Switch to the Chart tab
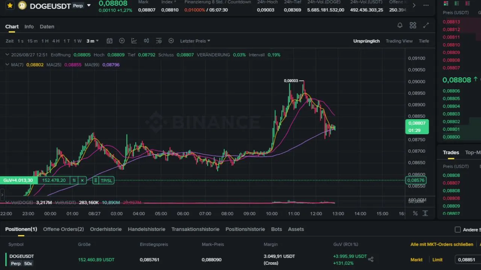Viewport: 481px width, 270px height. tap(12, 27)
